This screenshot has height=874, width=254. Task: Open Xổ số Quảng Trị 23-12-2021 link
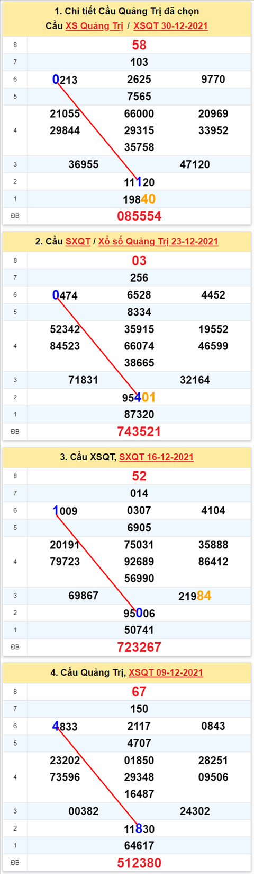pyautogui.click(x=158, y=241)
